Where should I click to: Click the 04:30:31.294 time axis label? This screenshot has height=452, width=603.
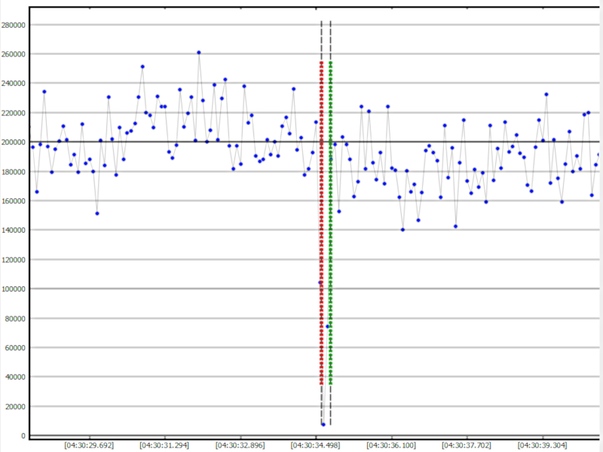[165, 445]
